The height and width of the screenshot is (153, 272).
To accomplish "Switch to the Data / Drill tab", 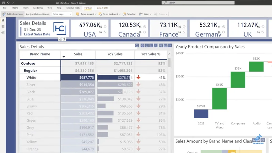I will pos(102,8).
